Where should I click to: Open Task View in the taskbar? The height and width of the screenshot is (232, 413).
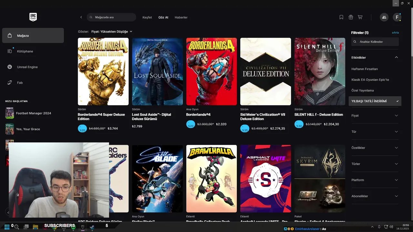[x=26, y=227]
